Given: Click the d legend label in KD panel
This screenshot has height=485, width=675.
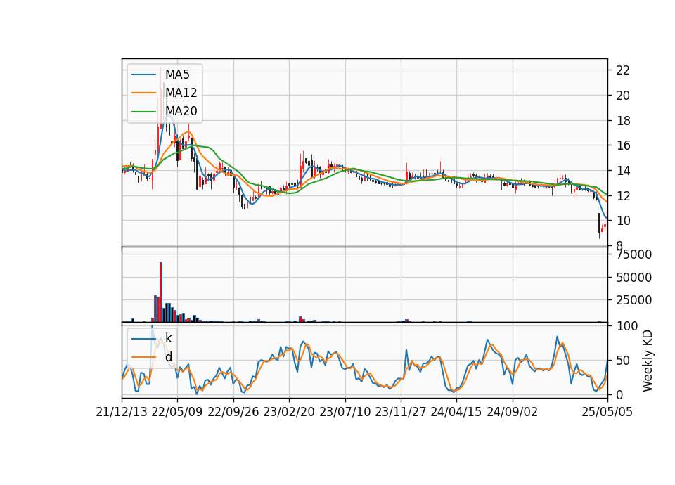Looking at the screenshot, I should point(169,357).
